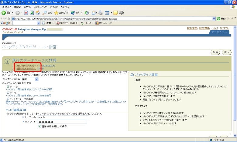Expand the Links (リンク) toolbar chevron
Viewport: 237px width, 142px height.
[235, 18]
